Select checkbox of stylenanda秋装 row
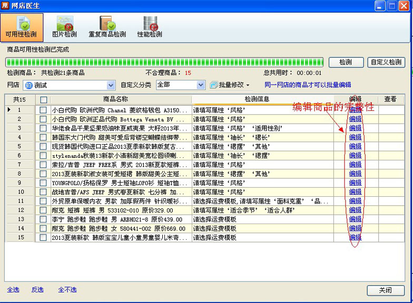 [x=43, y=156]
